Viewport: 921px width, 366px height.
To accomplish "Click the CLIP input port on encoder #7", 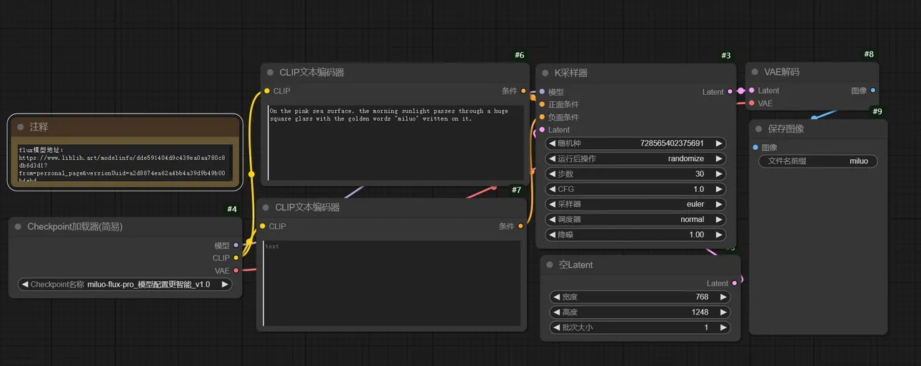I will [x=262, y=226].
